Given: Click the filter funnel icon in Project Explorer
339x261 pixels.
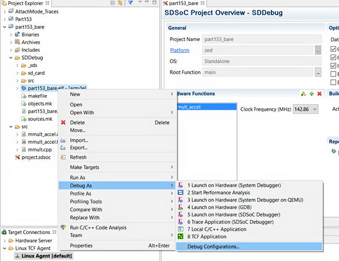Looking at the screenshot, I should (131, 3).
